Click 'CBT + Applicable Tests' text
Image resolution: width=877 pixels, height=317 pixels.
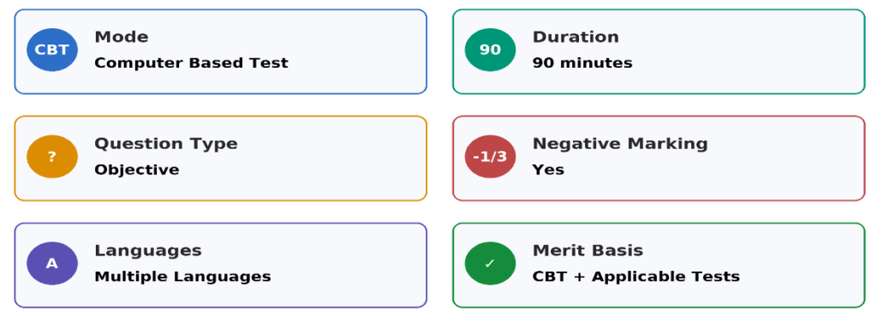[636, 277]
